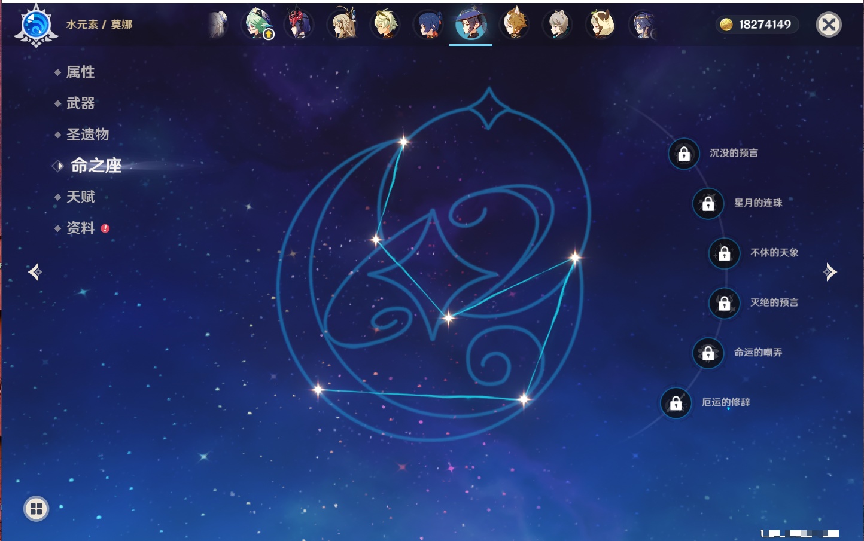
Task: Select character portrait wearing red tengu mask
Action: click(x=299, y=25)
